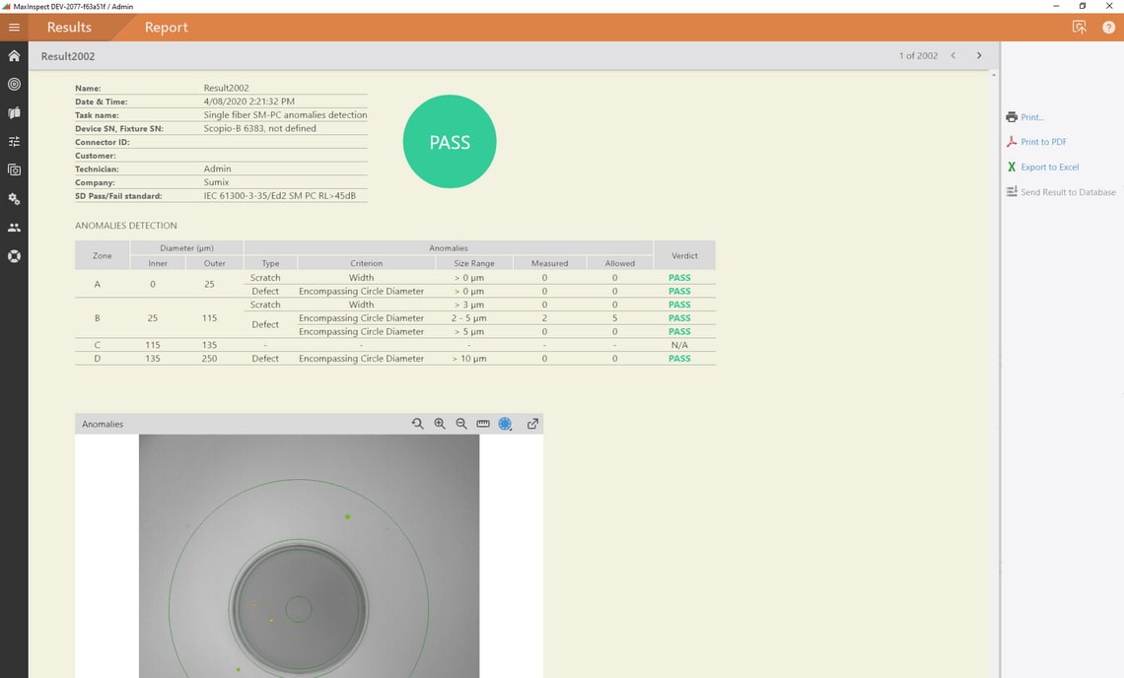
Task: Click the fiber end-face image
Action: click(309, 556)
